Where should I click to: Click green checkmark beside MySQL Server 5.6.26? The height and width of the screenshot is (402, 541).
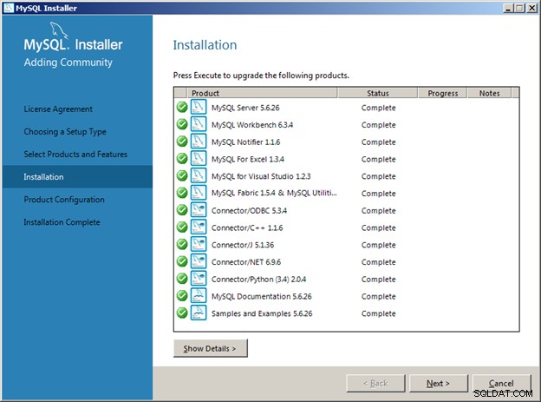[x=182, y=107]
